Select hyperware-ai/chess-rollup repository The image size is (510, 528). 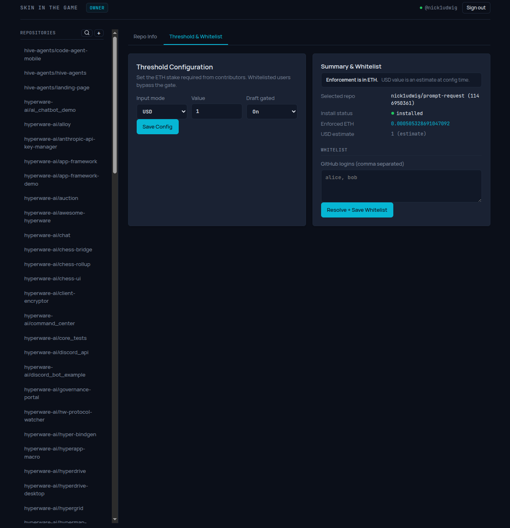tap(57, 264)
